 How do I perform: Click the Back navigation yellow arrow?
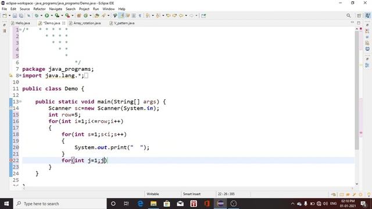181,16
